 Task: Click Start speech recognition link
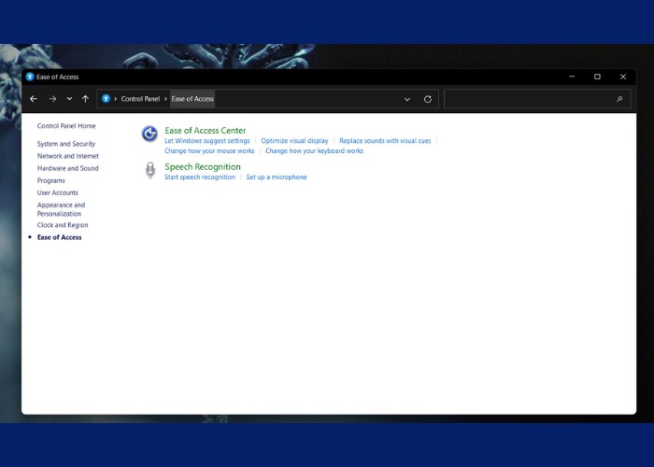coord(200,177)
